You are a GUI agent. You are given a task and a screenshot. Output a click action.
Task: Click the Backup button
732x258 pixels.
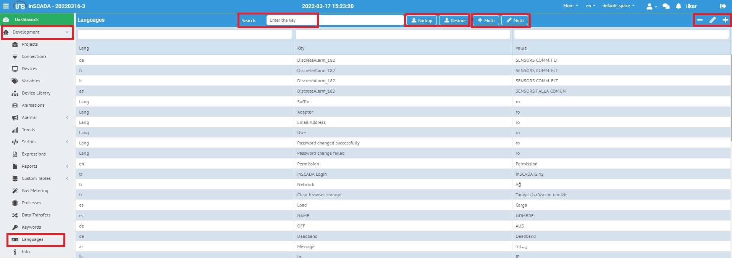point(421,21)
